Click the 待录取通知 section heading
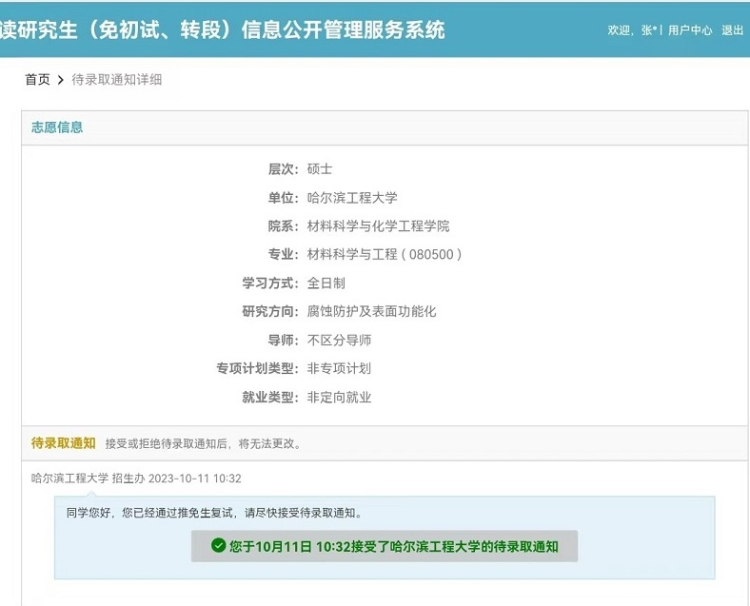The width and height of the screenshot is (750, 606). tap(63, 443)
